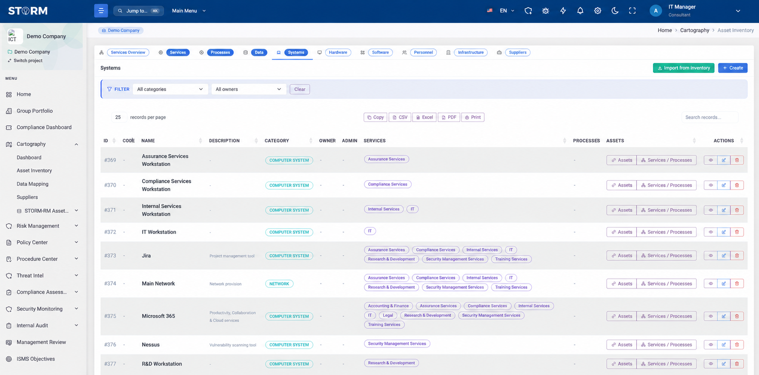The height and width of the screenshot is (375, 759).
Task: Open the notifications bell
Action: coord(580,11)
